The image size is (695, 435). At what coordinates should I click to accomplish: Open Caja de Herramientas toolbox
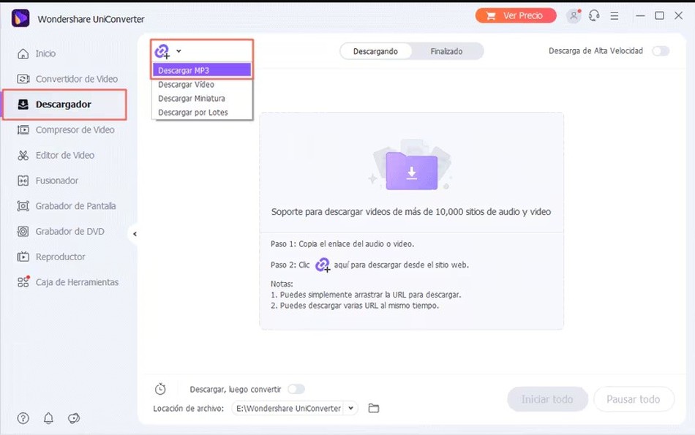(x=68, y=282)
